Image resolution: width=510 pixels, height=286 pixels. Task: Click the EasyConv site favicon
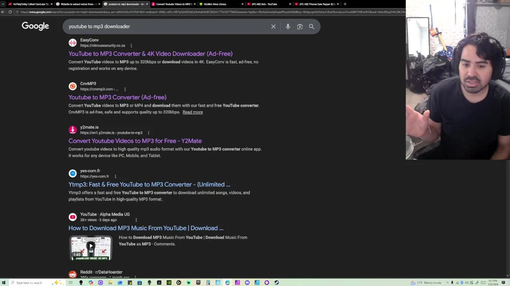click(73, 43)
